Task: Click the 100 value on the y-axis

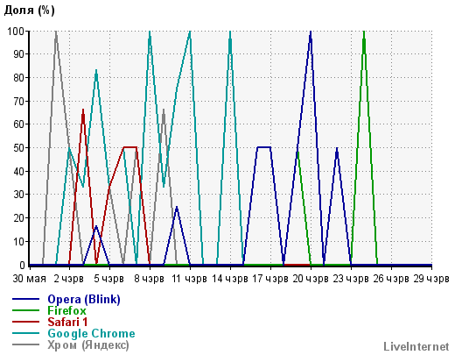Action: click(16, 31)
